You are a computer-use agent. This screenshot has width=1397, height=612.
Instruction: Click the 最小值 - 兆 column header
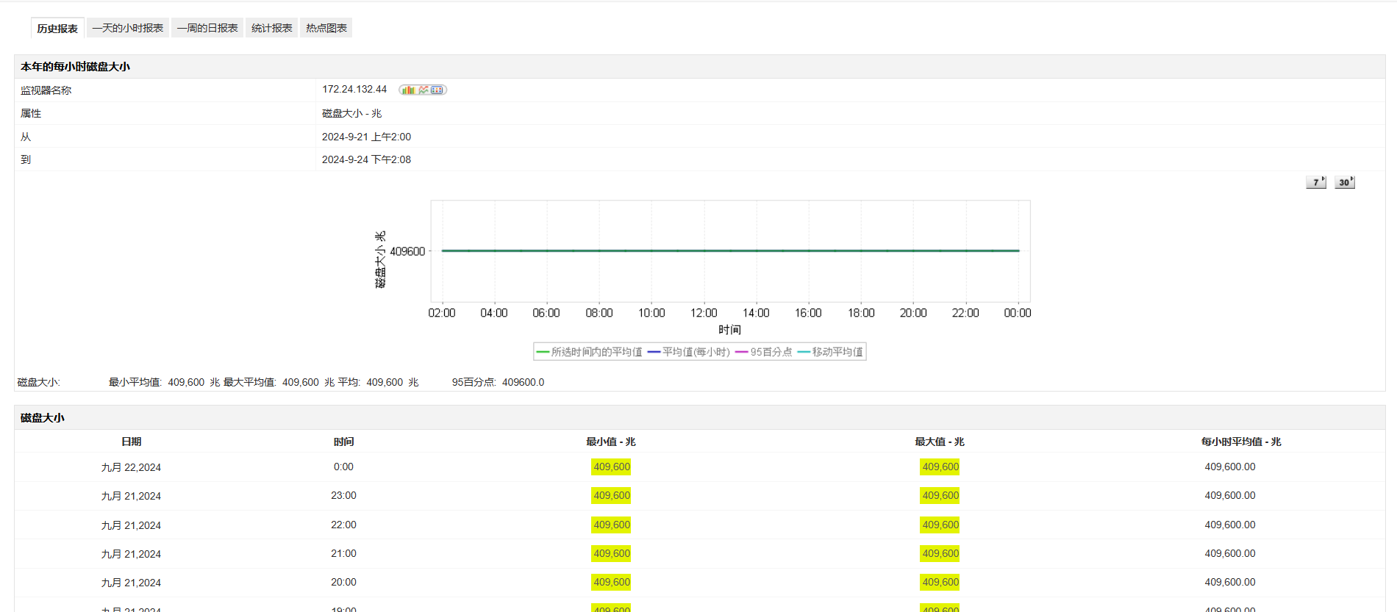click(610, 442)
